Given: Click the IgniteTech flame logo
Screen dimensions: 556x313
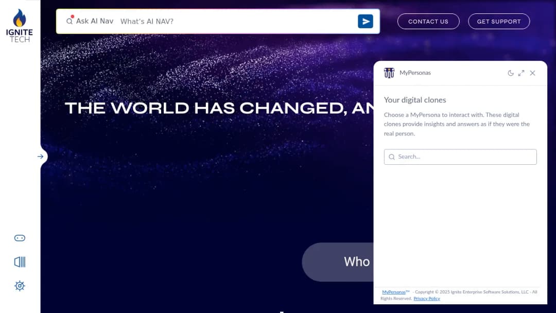Looking at the screenshot, I should 20,26.
